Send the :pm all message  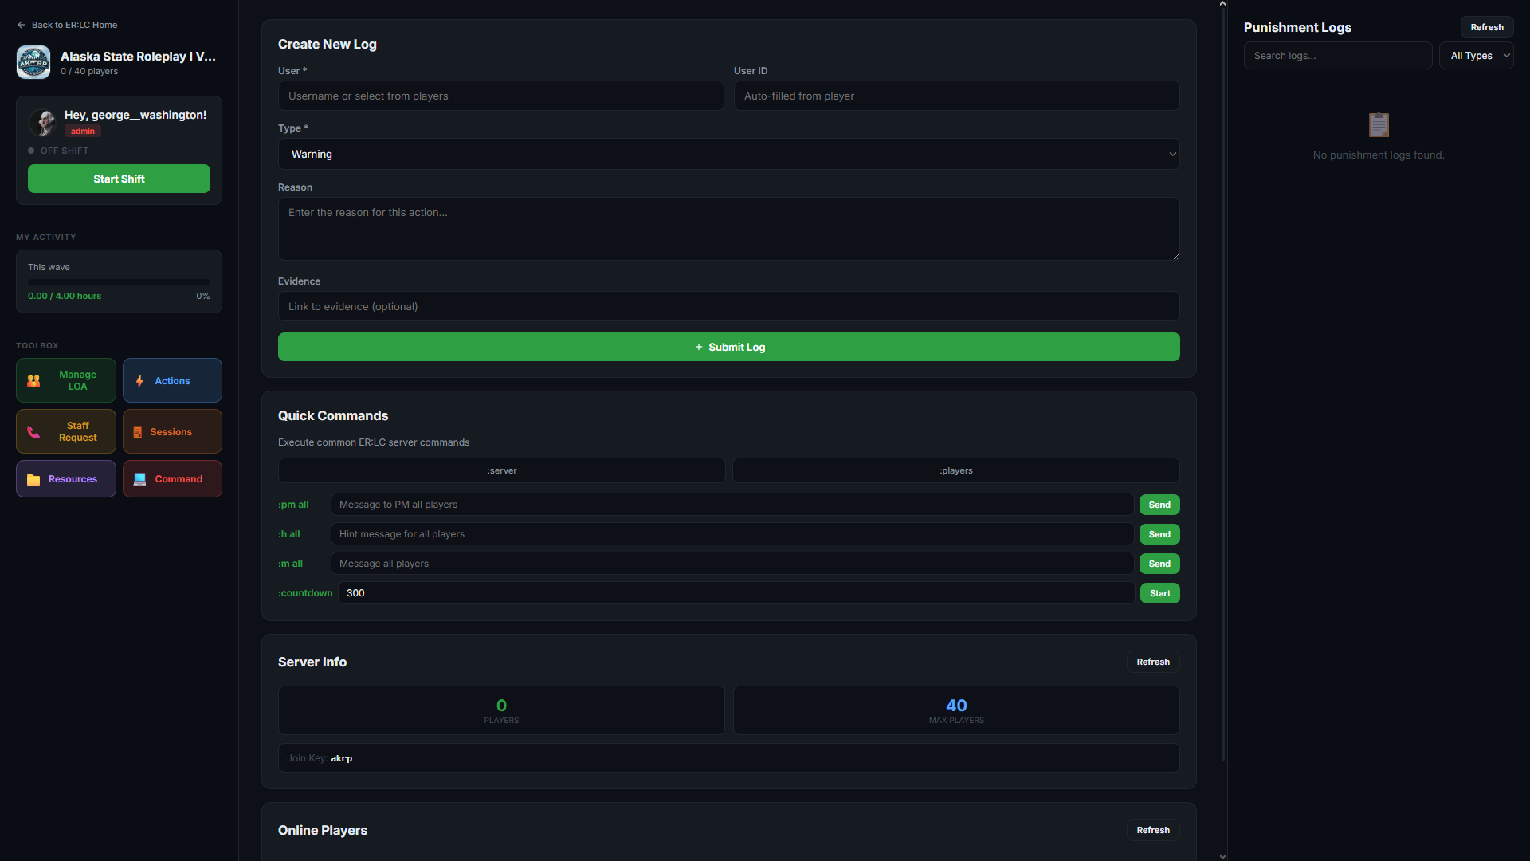(1159, 505)
